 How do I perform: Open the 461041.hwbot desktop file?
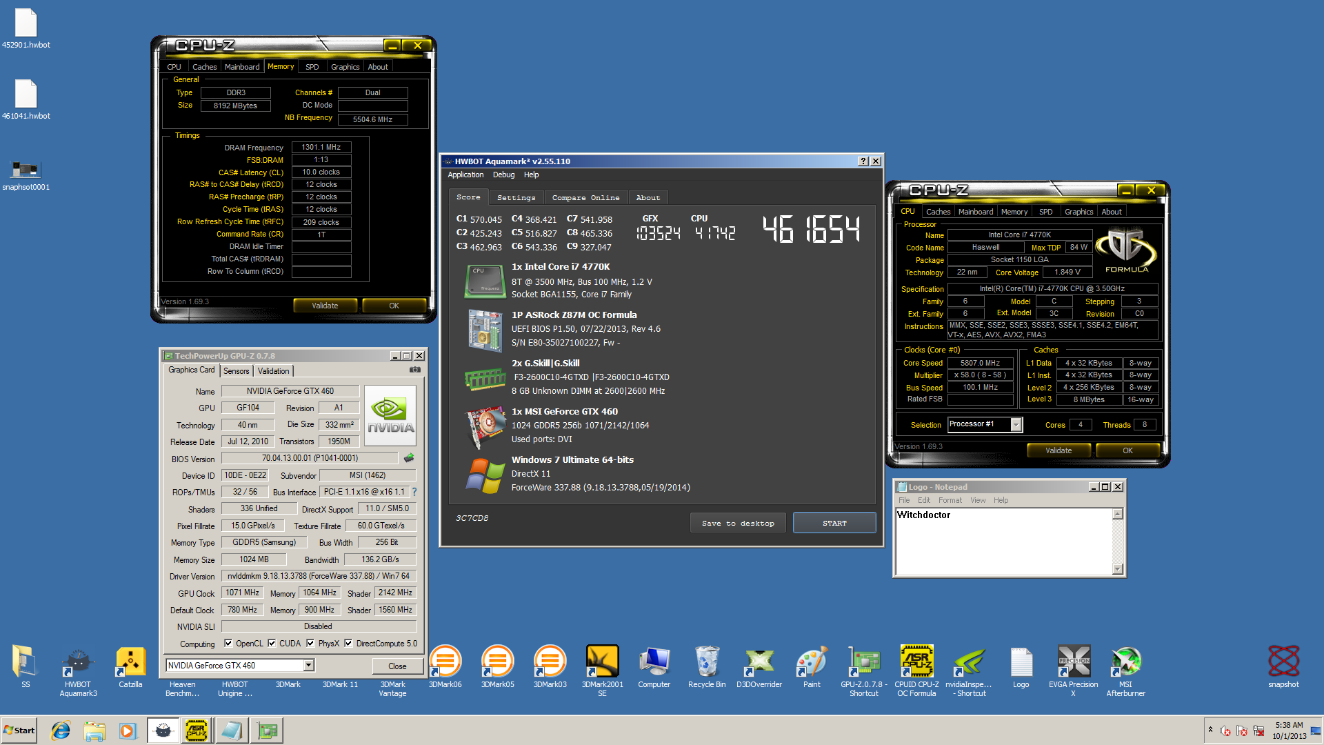pos(26,100)
